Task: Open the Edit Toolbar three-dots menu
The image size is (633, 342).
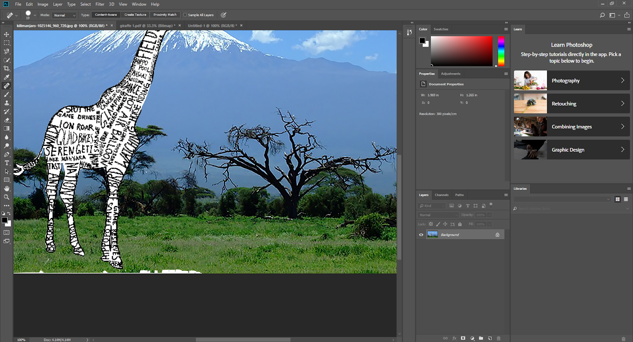Action: [x=7, y=206]
